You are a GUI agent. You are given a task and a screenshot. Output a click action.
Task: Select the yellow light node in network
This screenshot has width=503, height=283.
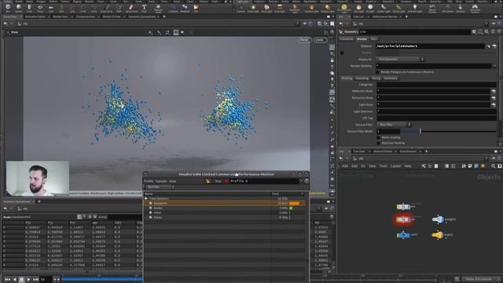(x=437, y=235)
